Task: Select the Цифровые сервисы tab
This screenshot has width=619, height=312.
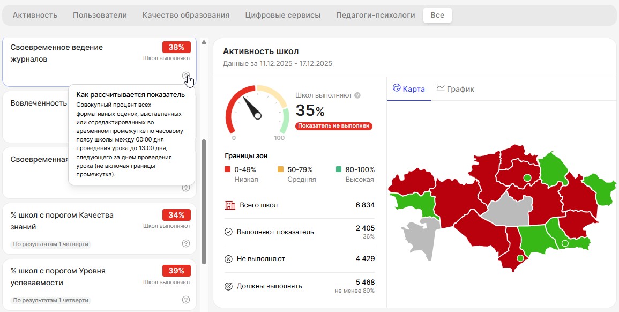Action: pyautogui.click(x=282, y=15)
